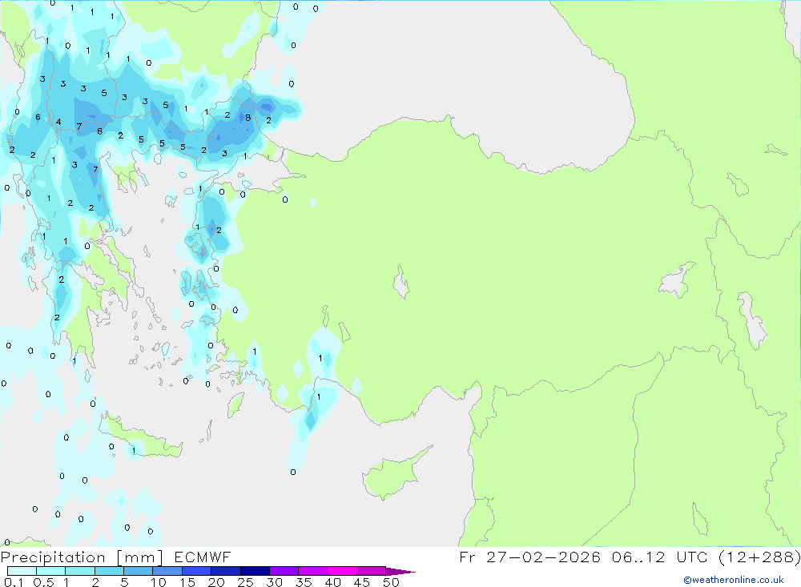Select the 15–20 mm dark blue legend swatch
Screen dimensions: 801x587
197,571
